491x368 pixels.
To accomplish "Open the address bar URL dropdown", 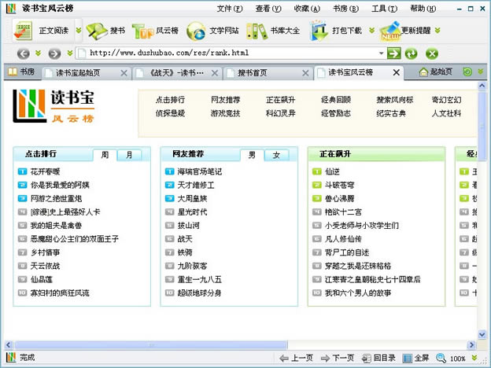I will coord(381,53).
